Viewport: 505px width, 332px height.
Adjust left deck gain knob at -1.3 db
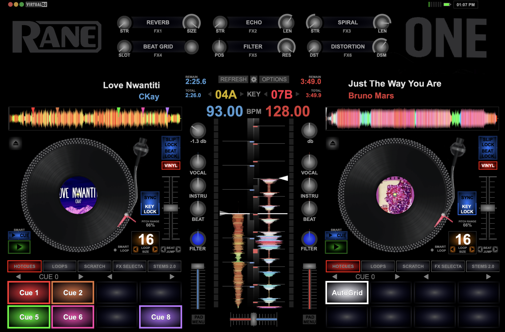click(x=198, y=131)
